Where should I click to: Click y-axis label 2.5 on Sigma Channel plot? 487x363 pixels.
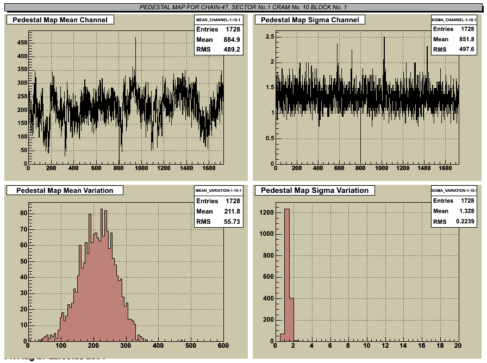(x=270, y=36)
